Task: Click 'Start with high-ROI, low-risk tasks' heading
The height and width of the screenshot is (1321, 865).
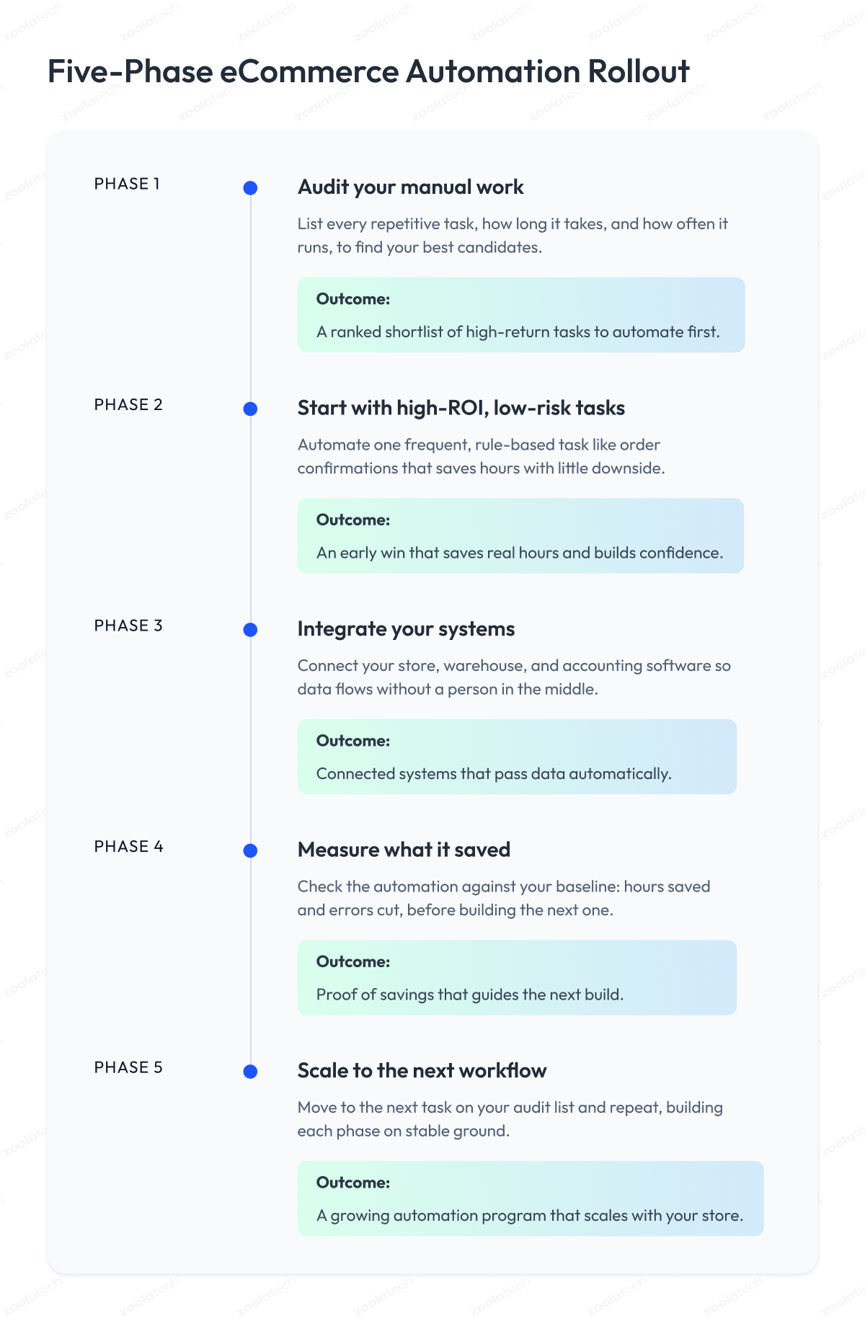Action: pyautogui.click(x=461, y=408)
